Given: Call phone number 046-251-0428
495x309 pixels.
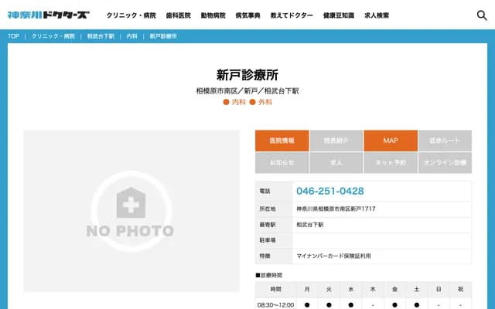Looking at the screenshot, I should tap(329, 191).
